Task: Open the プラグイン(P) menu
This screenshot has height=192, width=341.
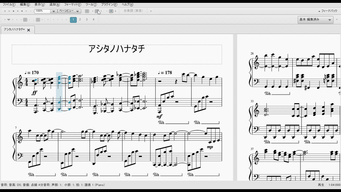Action: tap(109, 5)
